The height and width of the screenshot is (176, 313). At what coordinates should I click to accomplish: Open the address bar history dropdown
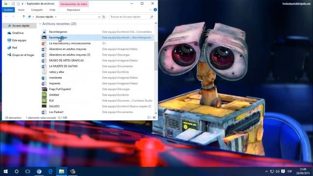99,17
